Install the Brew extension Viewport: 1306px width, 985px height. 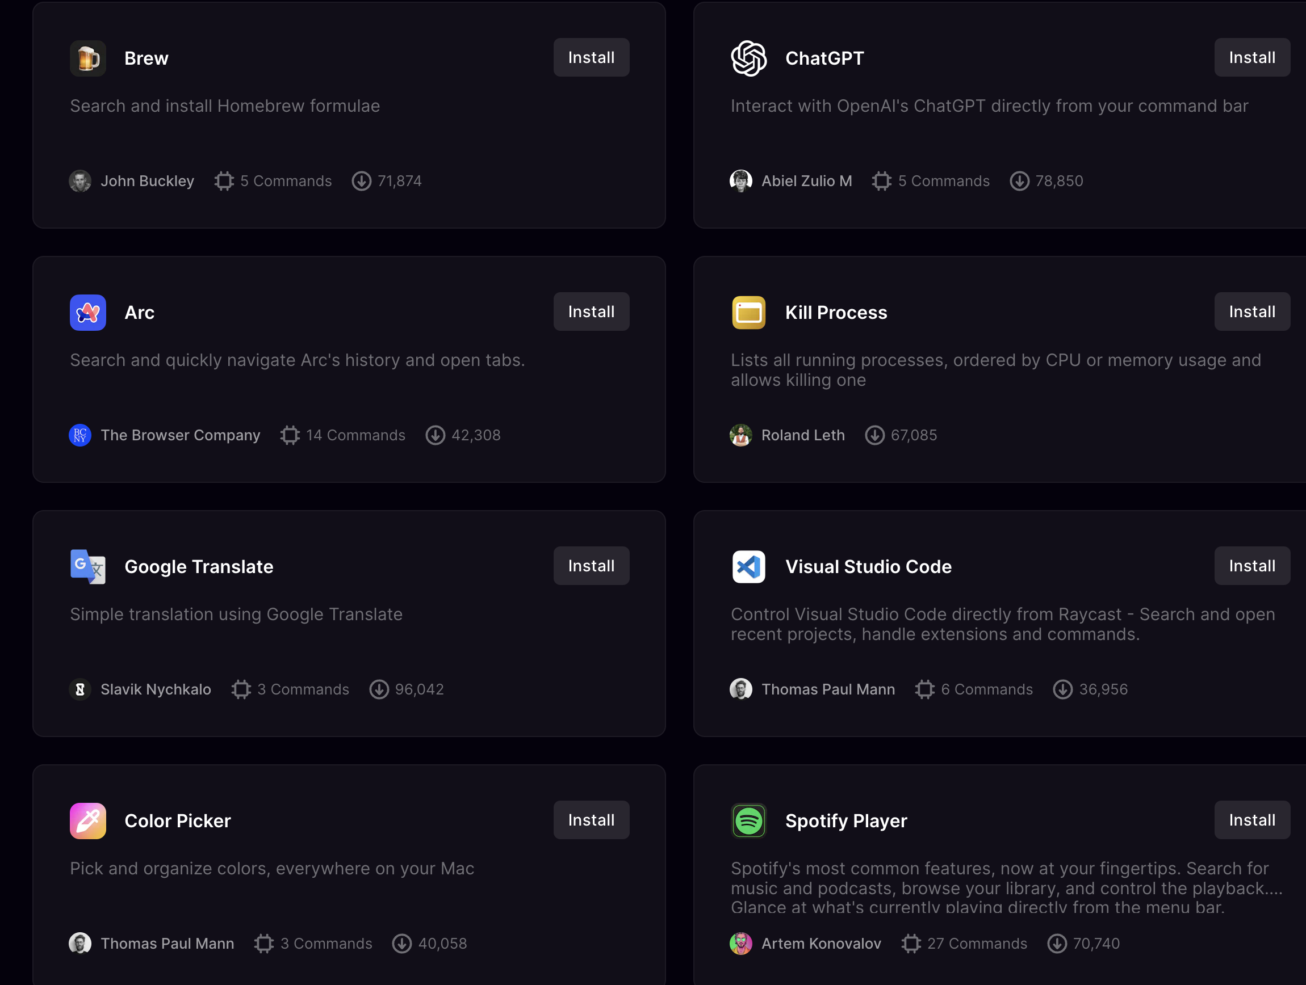click(x=591, y=58)
